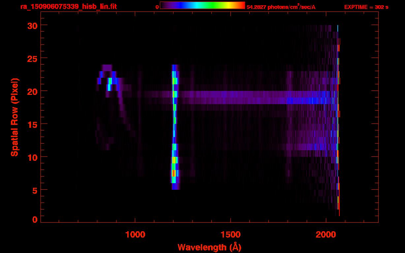Click the 1500 wavelength tick label
The height and width of the screenshot is (253, 405).
(x=231, y=235)
